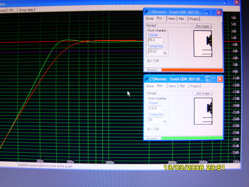Click the speaker box diagram in window [2]

pyautogui.click(x=203, y=44)
